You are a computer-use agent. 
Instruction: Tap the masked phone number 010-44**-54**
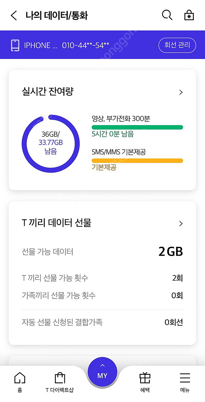(86, 45)
